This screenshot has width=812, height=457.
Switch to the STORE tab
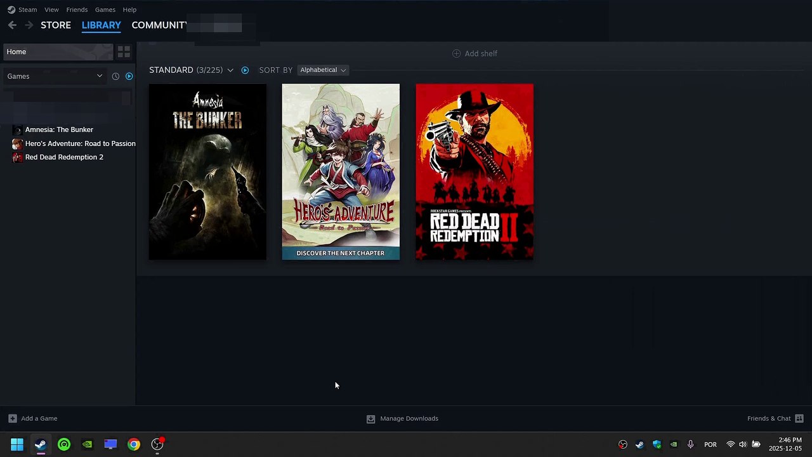[56, 25]
